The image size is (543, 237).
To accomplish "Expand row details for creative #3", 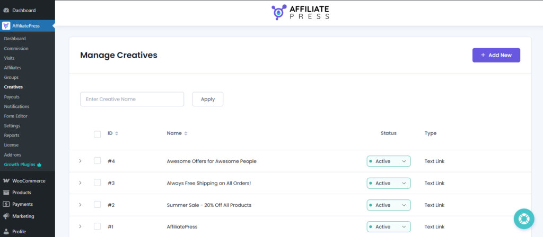I will click(80, 183).
